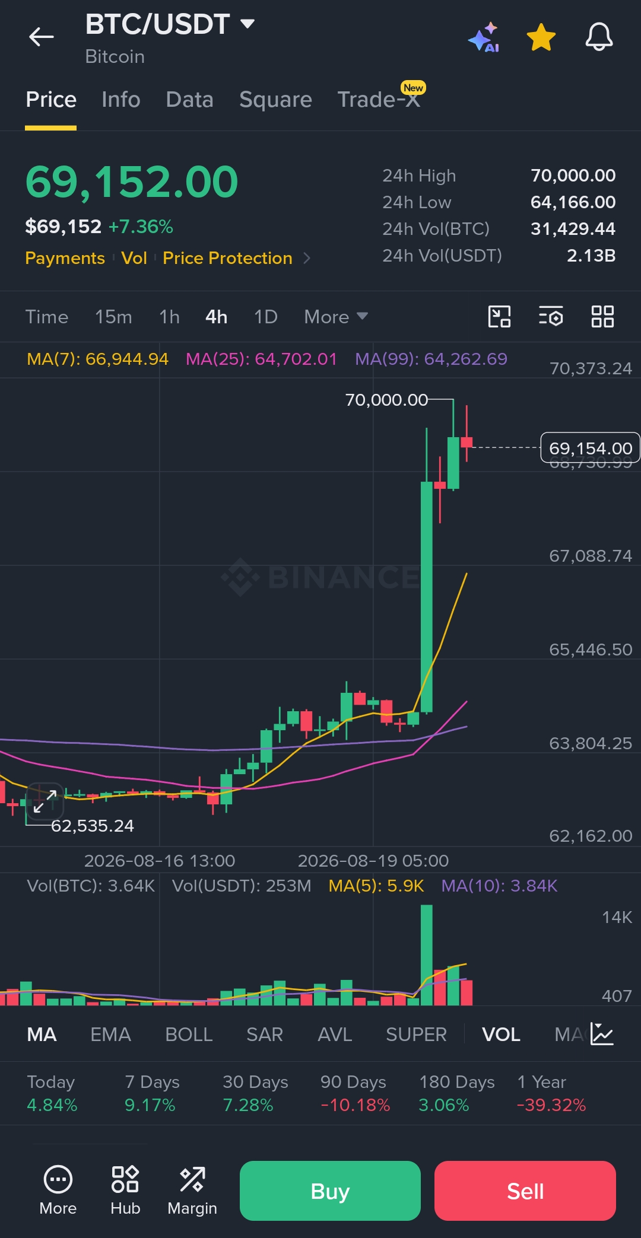Switch to the Square tab
Viewport: 641px width, 1238px height.
pos(275,100)
